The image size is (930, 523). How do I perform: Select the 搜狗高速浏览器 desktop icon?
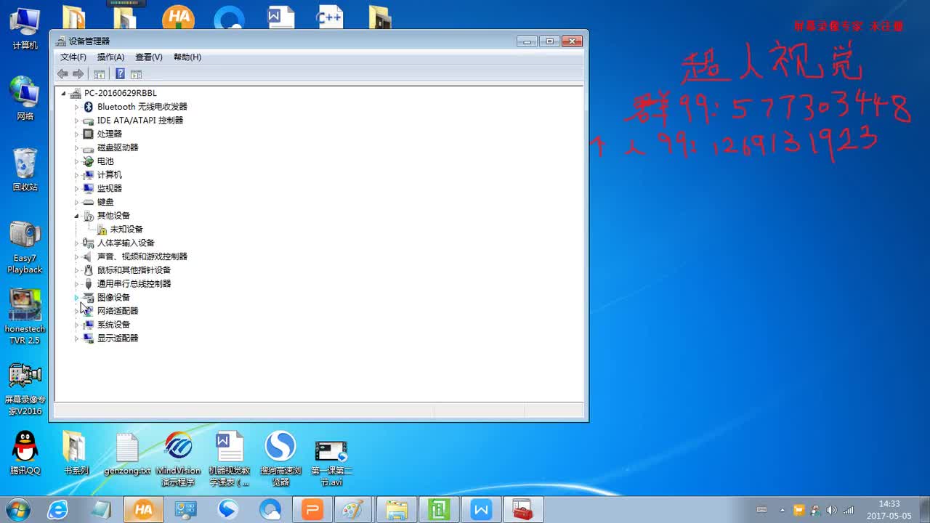(280, 458)
